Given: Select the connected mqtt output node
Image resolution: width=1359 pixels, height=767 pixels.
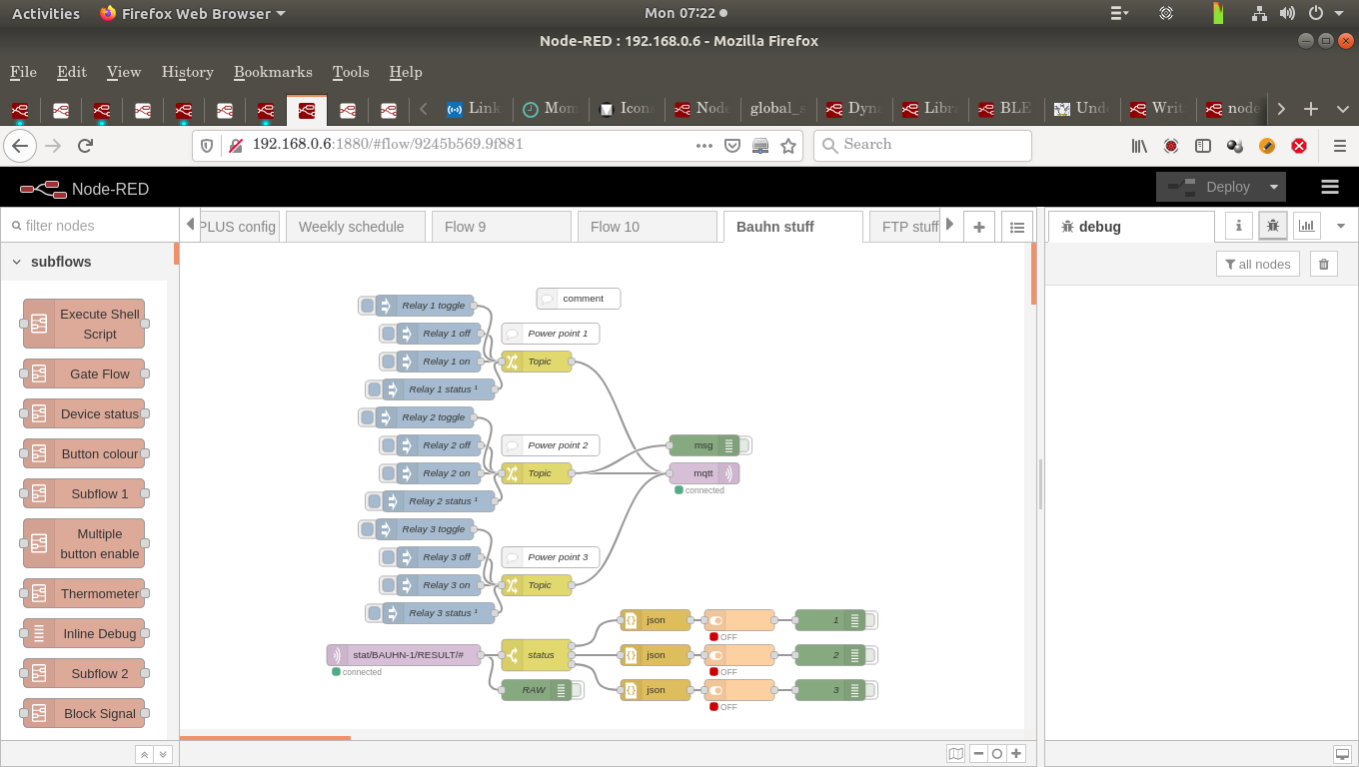Looking at the screenshot, I should click(x=704, y=472).
